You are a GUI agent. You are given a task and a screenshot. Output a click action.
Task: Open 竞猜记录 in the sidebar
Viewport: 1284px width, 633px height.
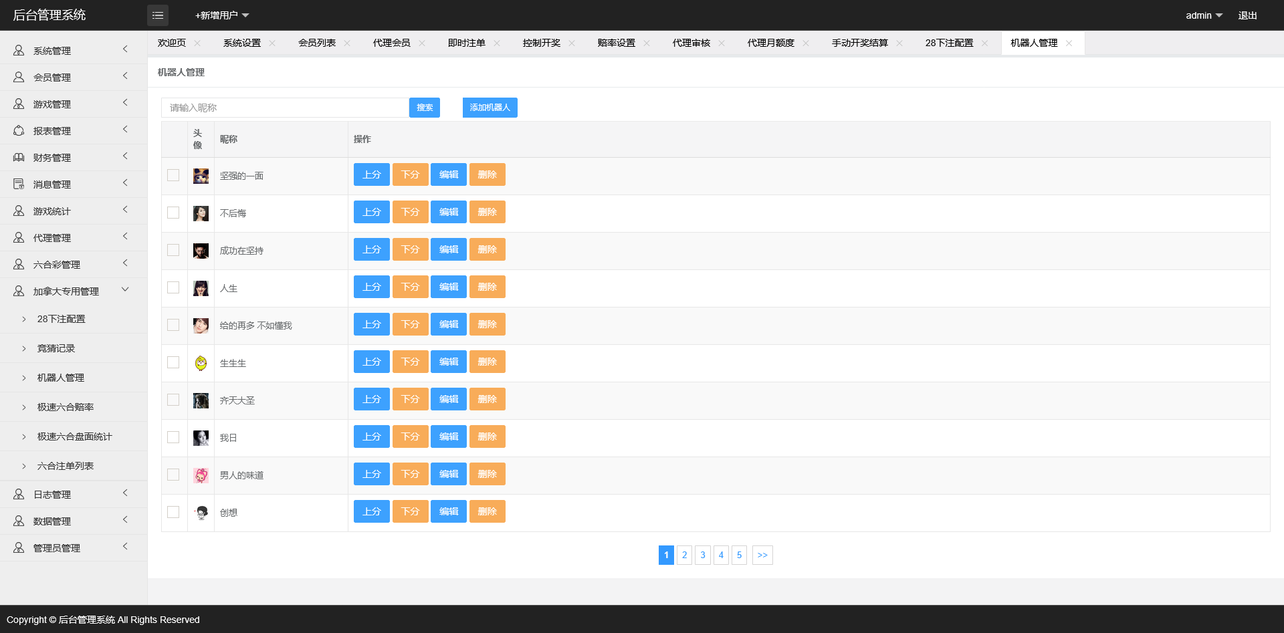(56, 348)
